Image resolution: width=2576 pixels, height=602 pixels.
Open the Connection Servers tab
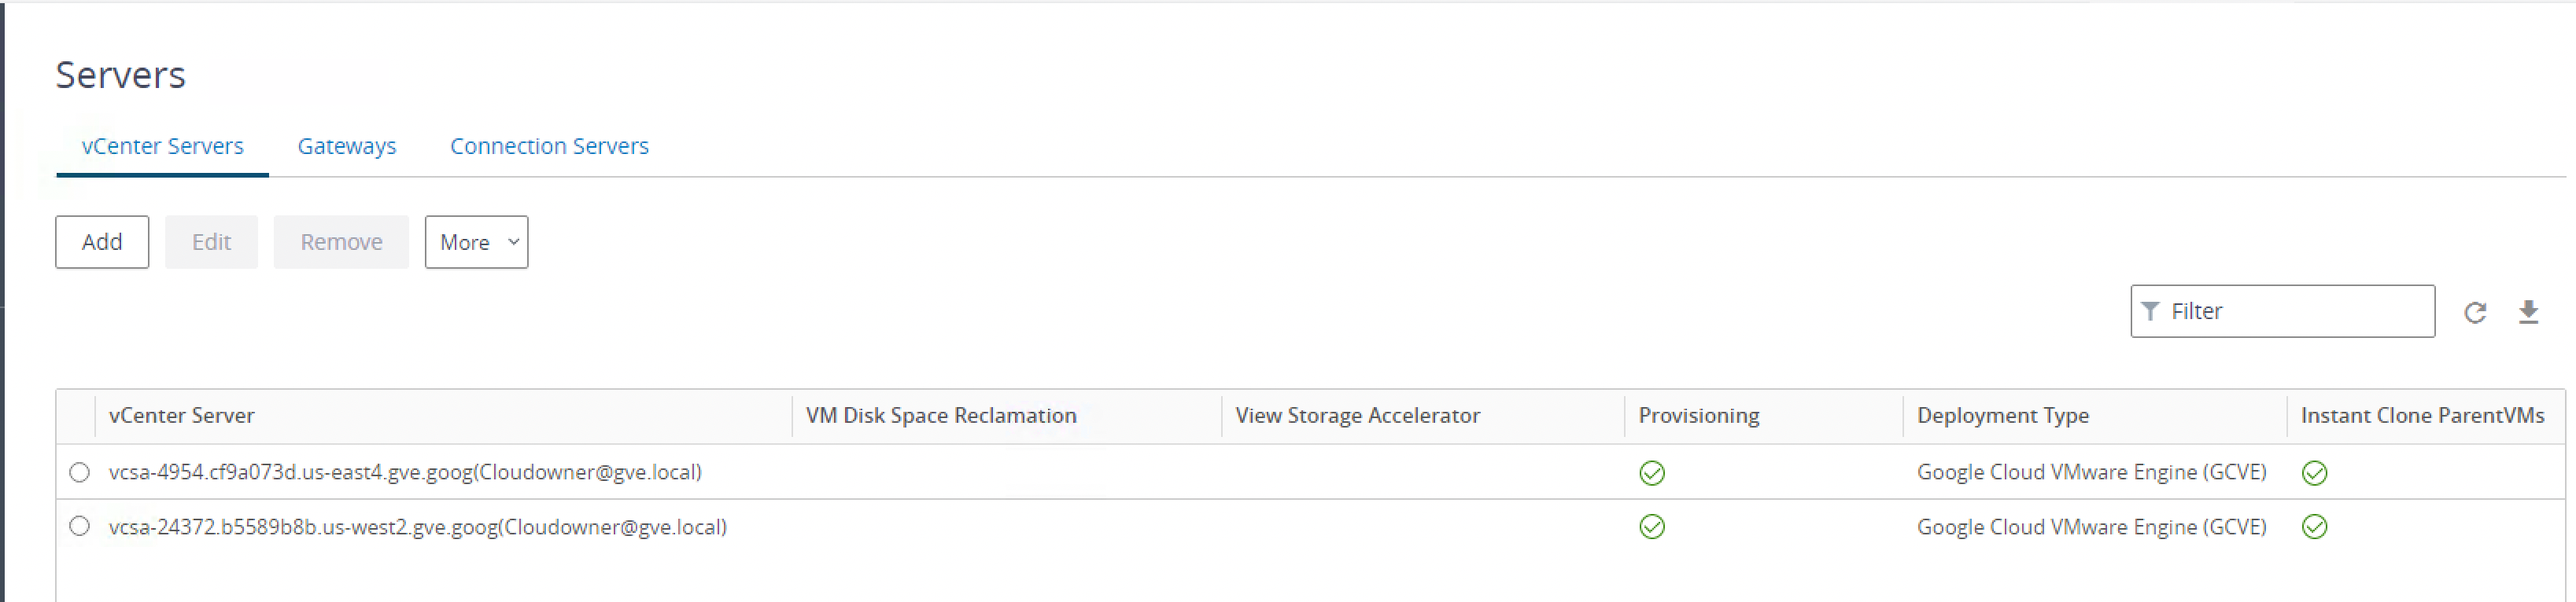(549, 147)
